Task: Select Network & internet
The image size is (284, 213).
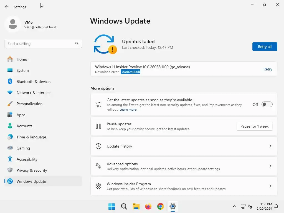Action: pyautogui.click(x=43, y=93)
